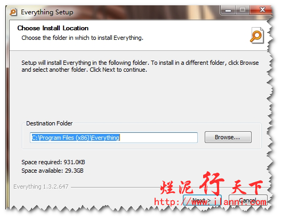This screenshot has height=220, width=282.
Task: Click the Space required 931.0KB text
Action: click(53, 162)
